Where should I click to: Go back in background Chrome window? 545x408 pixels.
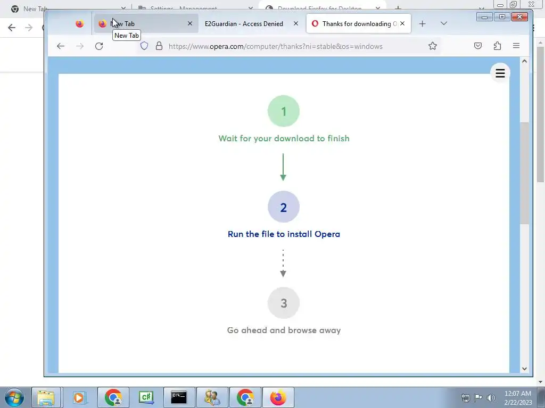point(12,28)
